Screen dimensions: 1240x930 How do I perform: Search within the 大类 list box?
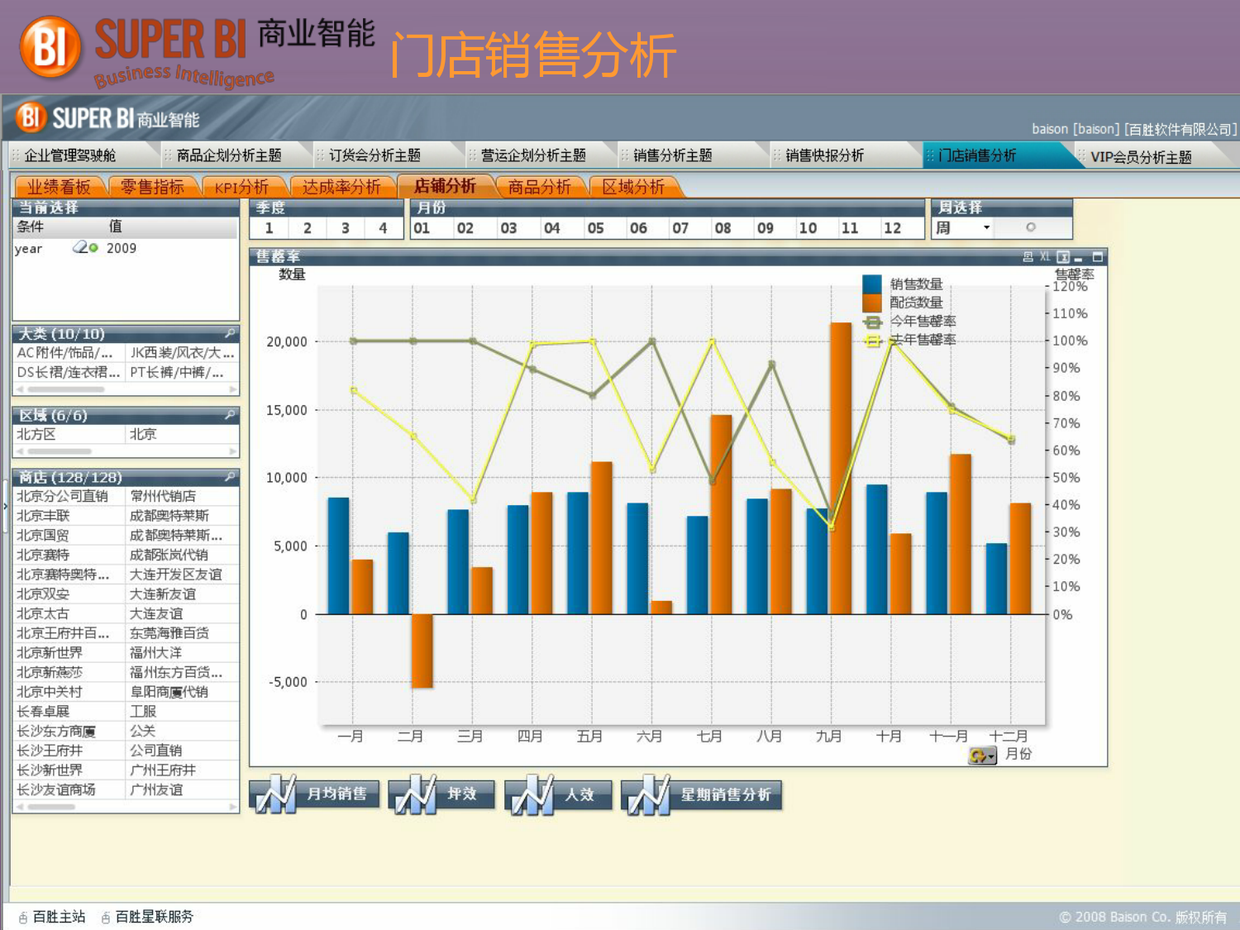(x=230, y=333)
